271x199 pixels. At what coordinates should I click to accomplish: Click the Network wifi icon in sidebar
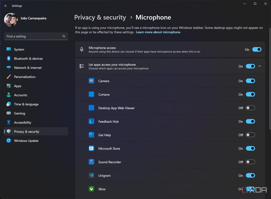(9, 67)
